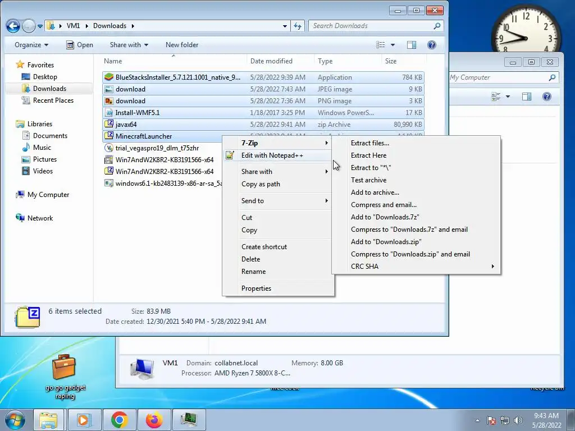Select My Computer in navigation pane
The width and height of the screenshot is (575, 431).
pos(48,195)
